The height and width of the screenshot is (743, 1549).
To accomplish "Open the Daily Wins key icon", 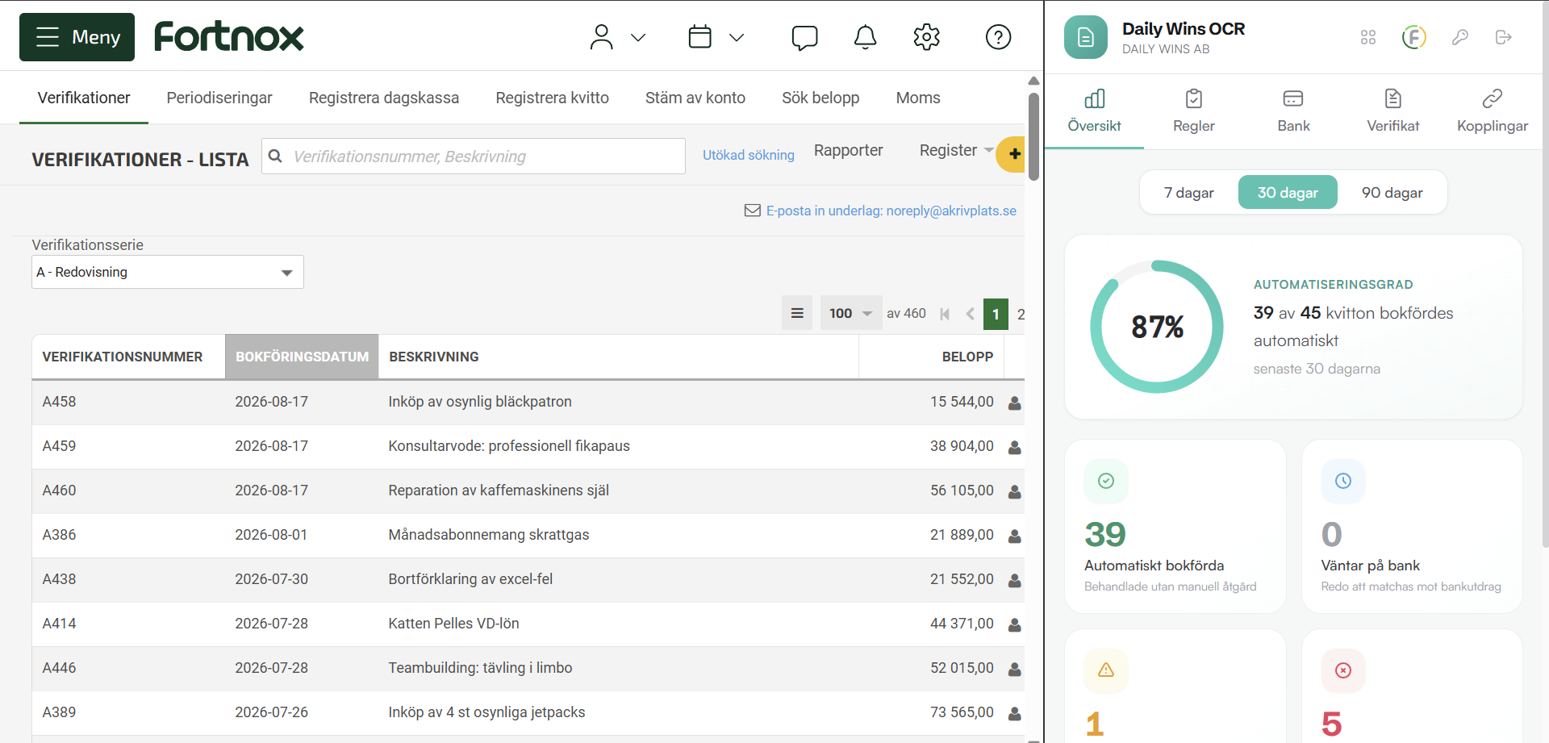I will pos(1460,37).
